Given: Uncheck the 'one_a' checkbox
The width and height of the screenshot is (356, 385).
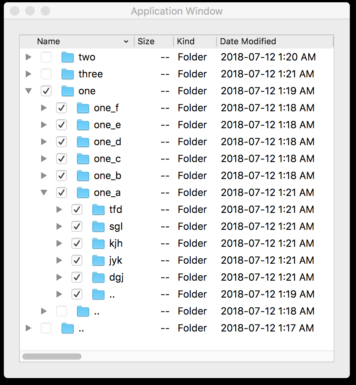Looking at the screenshot, I should (62, 192).
